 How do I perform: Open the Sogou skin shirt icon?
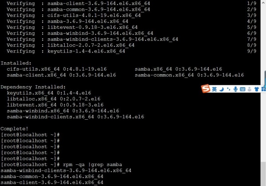pyautogui.click(x=257, y=89)
